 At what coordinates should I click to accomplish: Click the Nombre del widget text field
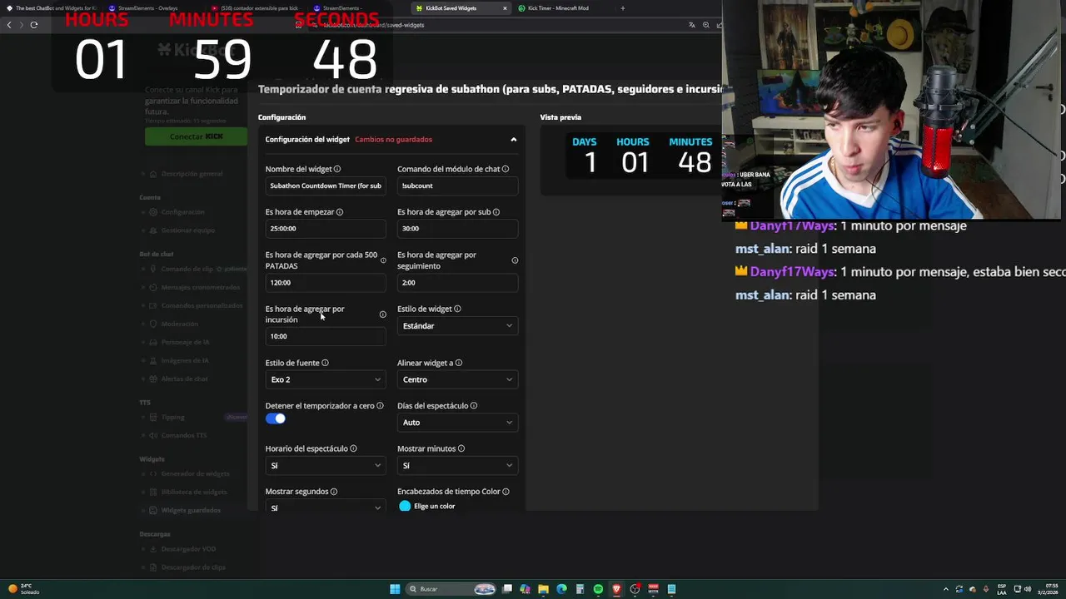click(x=326, y=186)
